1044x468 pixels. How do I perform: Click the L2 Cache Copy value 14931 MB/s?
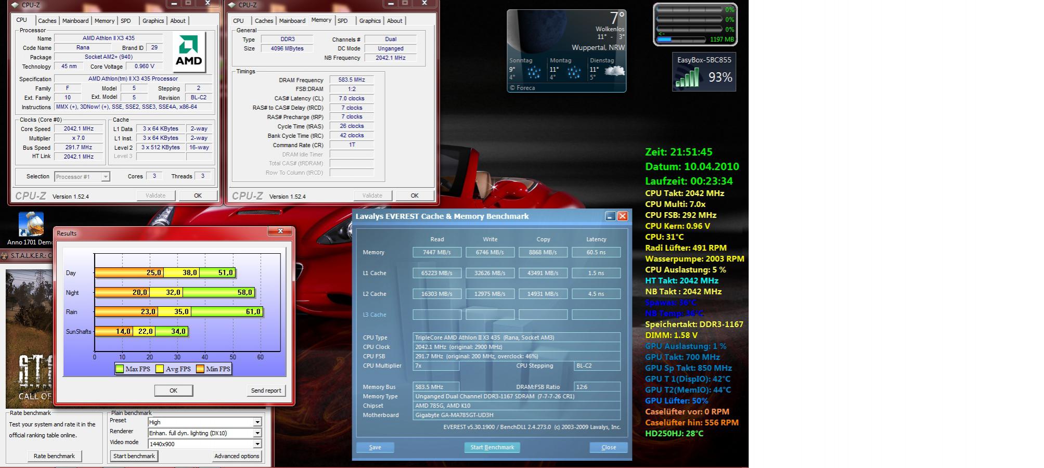pyautogui.click(x=543, y=294)
